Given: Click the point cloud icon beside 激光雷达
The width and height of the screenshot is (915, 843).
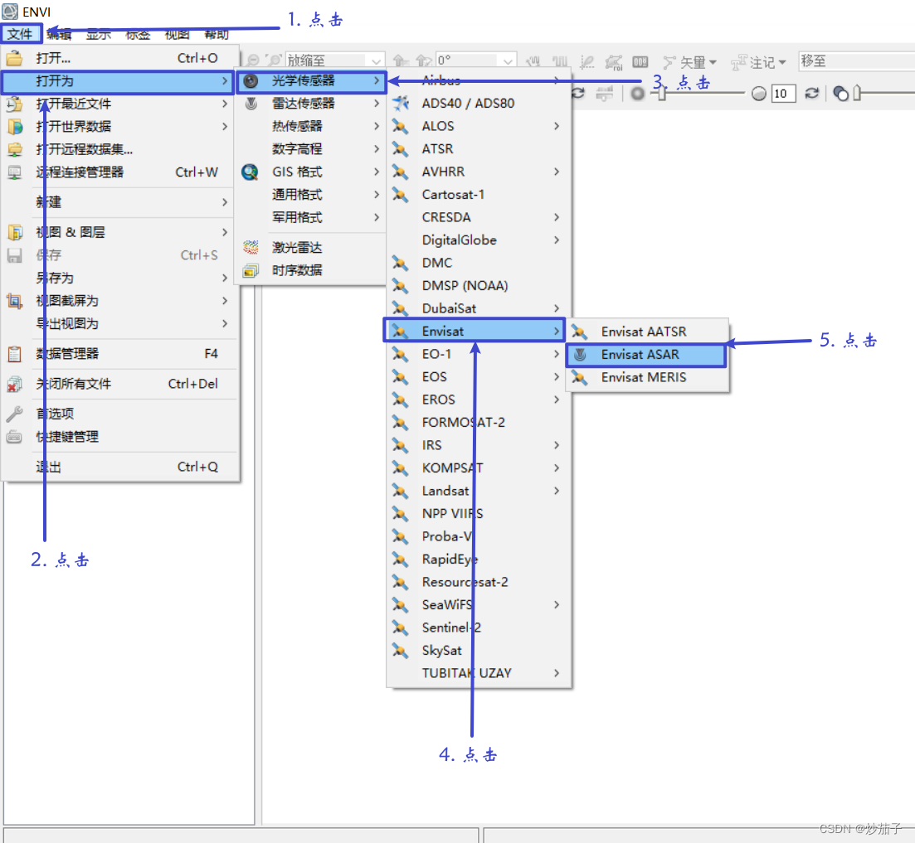Looking at the screenshot, I should click(251, 247).
